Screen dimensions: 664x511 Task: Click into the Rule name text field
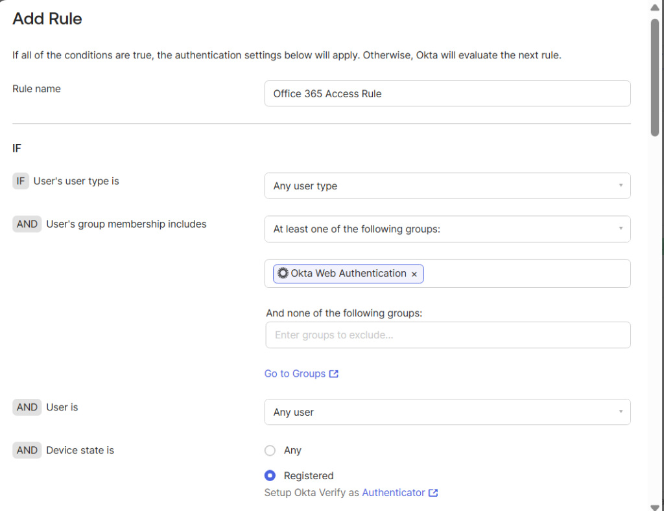coord(447,93)
